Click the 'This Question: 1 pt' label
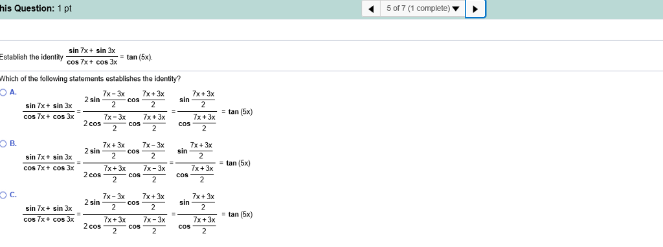The height and width of the screenshot is (247, 663). pyautogui.click(x=36, y=8)
